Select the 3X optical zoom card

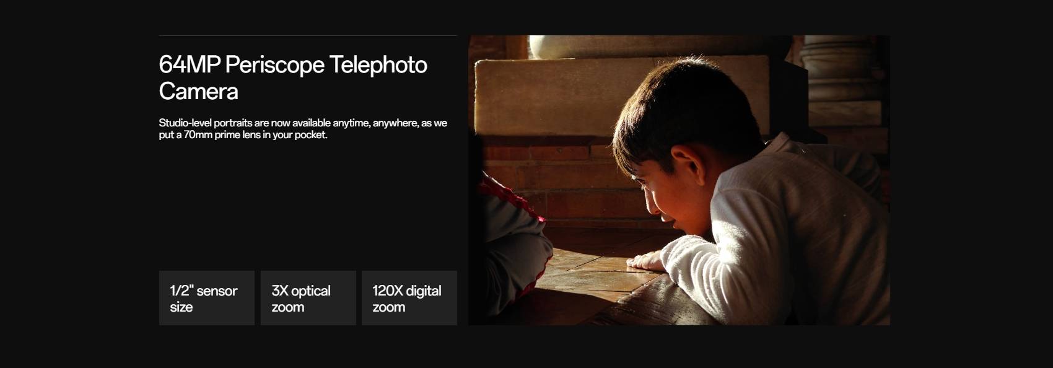pyautogui.click(x=308, y=298)
